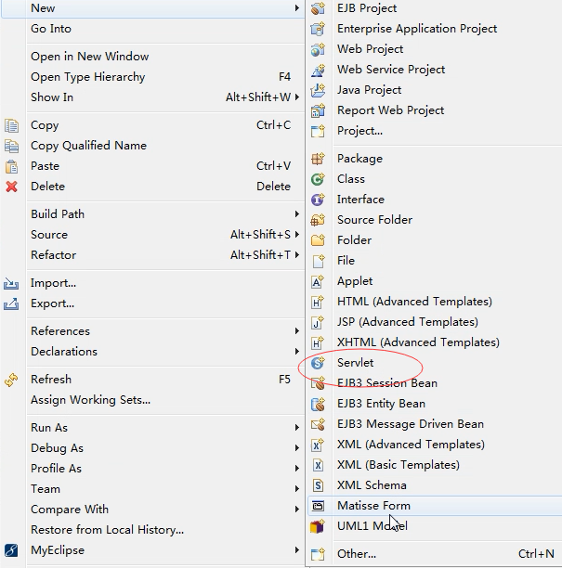Viewport: 562px width, 568px height.
Task: Expand the Compare With submenu arrow
Action: point(297,510)
